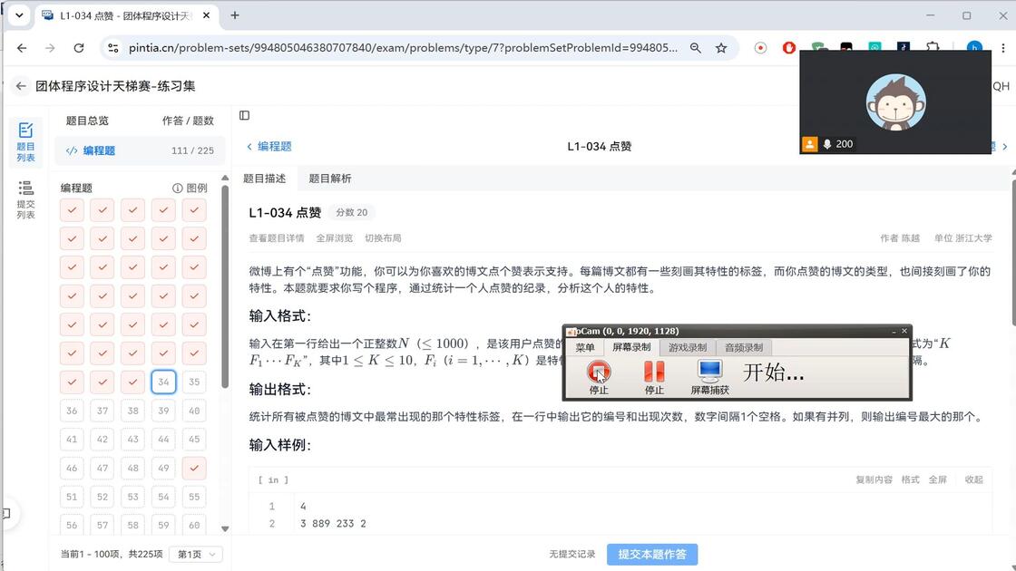1016x571 pixels.
Task: Open the 第1页 page dropdown
Action: [196, 554]
